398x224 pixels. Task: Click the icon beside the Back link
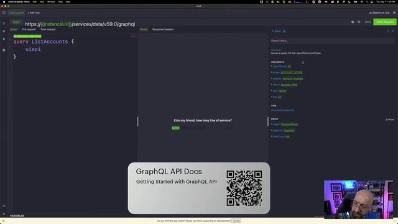284,31
